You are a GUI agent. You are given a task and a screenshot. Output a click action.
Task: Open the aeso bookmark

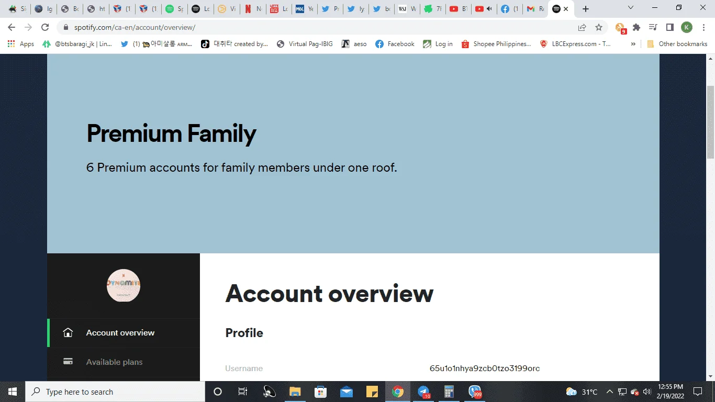coord(354,44)
